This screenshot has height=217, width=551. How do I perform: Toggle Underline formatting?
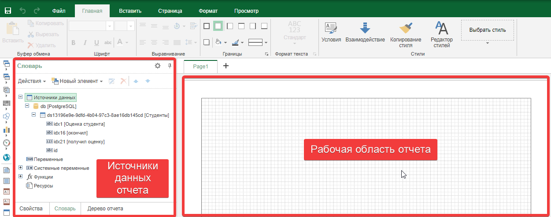(96, 42)
